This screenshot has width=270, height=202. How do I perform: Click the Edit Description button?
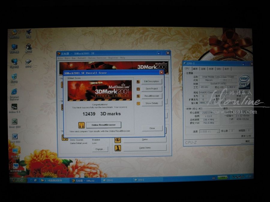point(151,81)
